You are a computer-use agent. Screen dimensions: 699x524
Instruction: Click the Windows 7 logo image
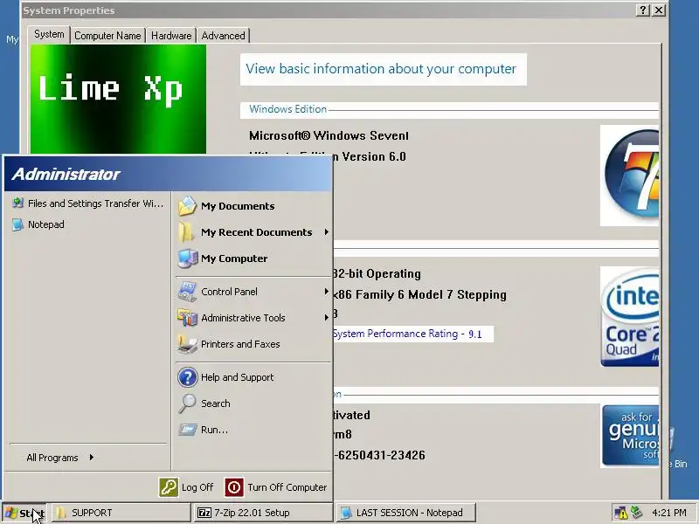coord(629,176)
